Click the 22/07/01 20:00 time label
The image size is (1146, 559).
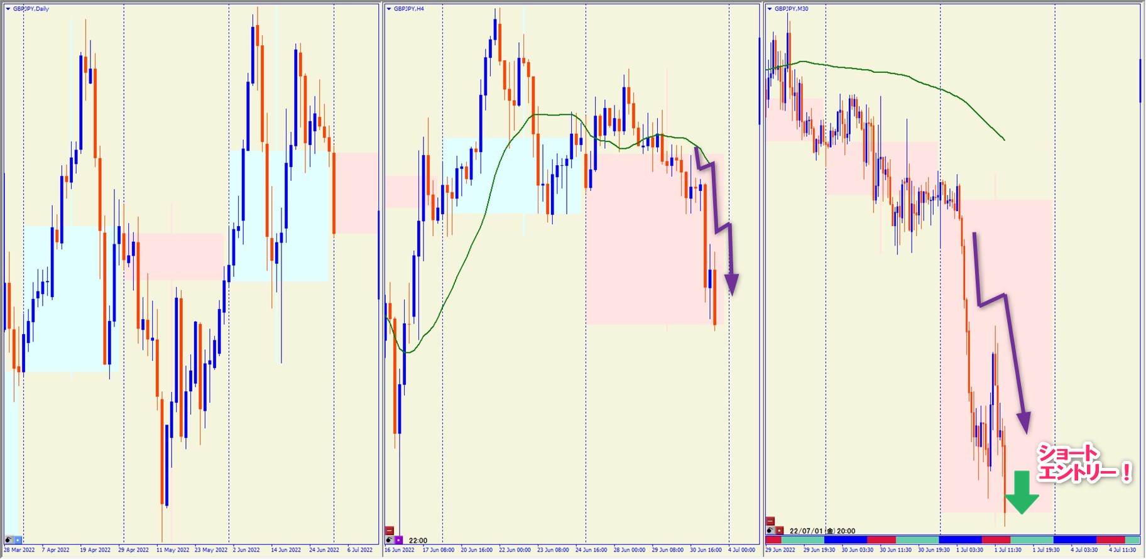(x=822, y=531)
